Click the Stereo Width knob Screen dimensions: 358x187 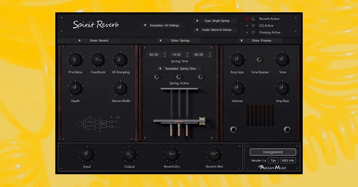(x=121, y=88)
